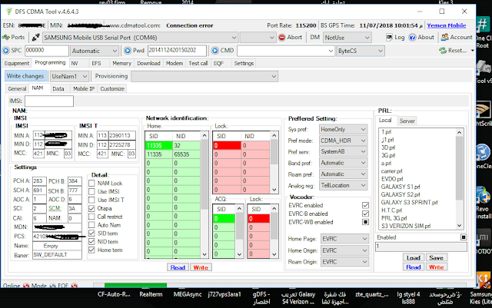Image resolution: width=492 pixels, height=308 pixels.
Task: Uncheck the SID term checkbox
Action: point(91,233)
